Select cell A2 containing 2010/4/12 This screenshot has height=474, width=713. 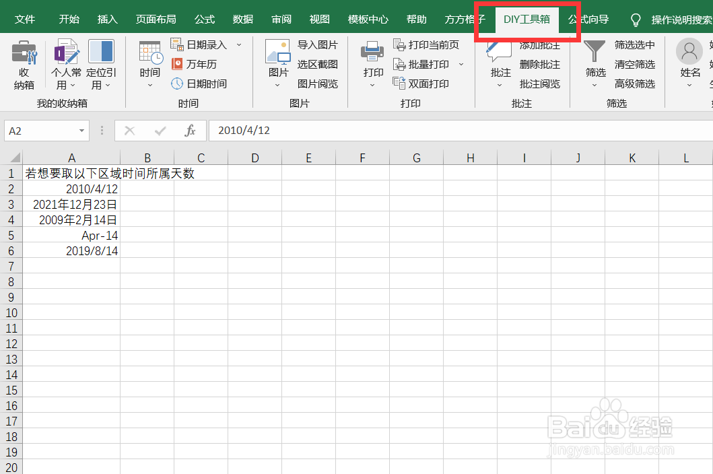pyautogui.click(x=71, y=189)
